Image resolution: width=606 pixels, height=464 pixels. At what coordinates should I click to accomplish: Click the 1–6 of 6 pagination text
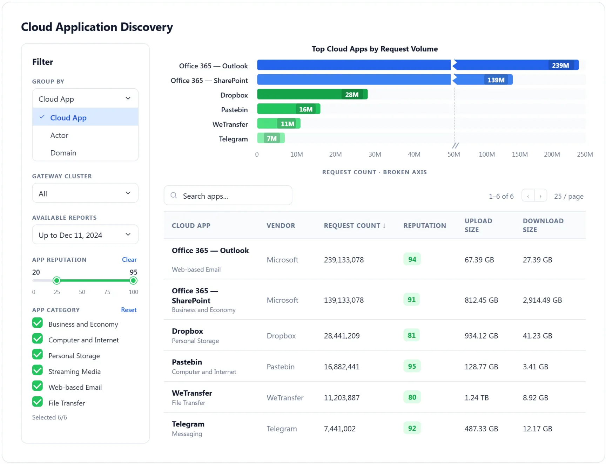[501, 196]
